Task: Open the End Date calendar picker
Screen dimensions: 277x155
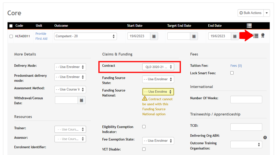Action: (235, 36)
